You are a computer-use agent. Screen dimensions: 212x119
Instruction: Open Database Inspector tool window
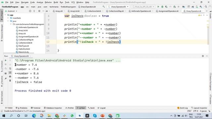coord(53,108)
